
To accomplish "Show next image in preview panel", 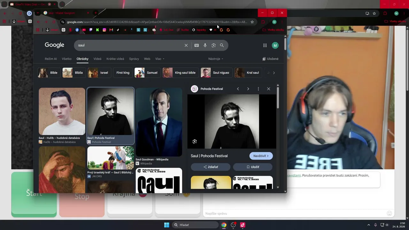I will pyautogui.click(x=248, y=89).
